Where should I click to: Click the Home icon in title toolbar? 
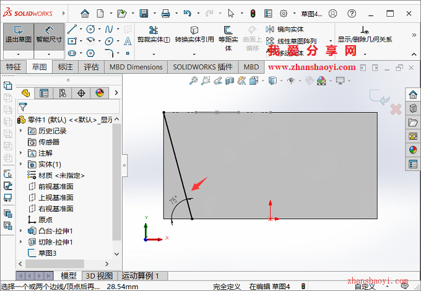[x=85, y=13]
